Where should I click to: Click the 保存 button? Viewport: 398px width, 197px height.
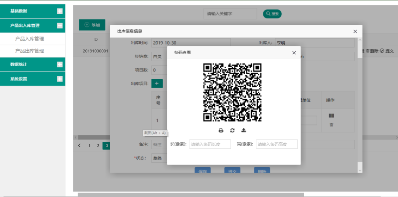(202, 171)
